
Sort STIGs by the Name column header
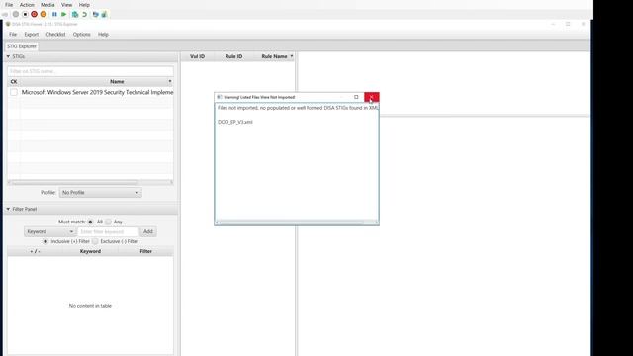[x=117, y=81]
